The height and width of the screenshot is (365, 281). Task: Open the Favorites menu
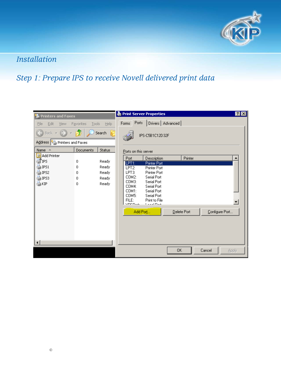tap(79, 124)
